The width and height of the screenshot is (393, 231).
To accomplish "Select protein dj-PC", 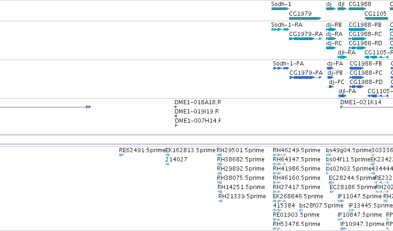I will click(331, 87).
